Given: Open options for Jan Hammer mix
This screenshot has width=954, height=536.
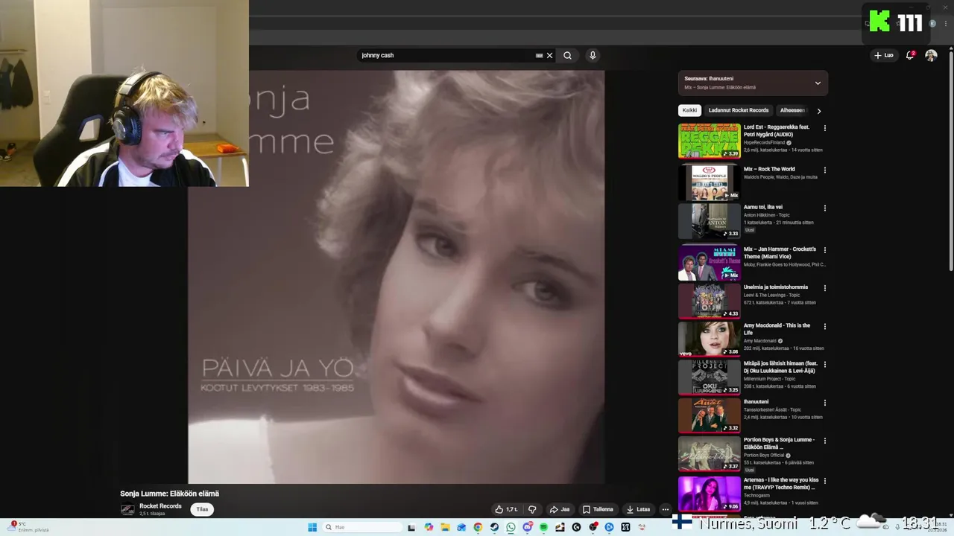Looking at the screenshot, I should [824, 249].
